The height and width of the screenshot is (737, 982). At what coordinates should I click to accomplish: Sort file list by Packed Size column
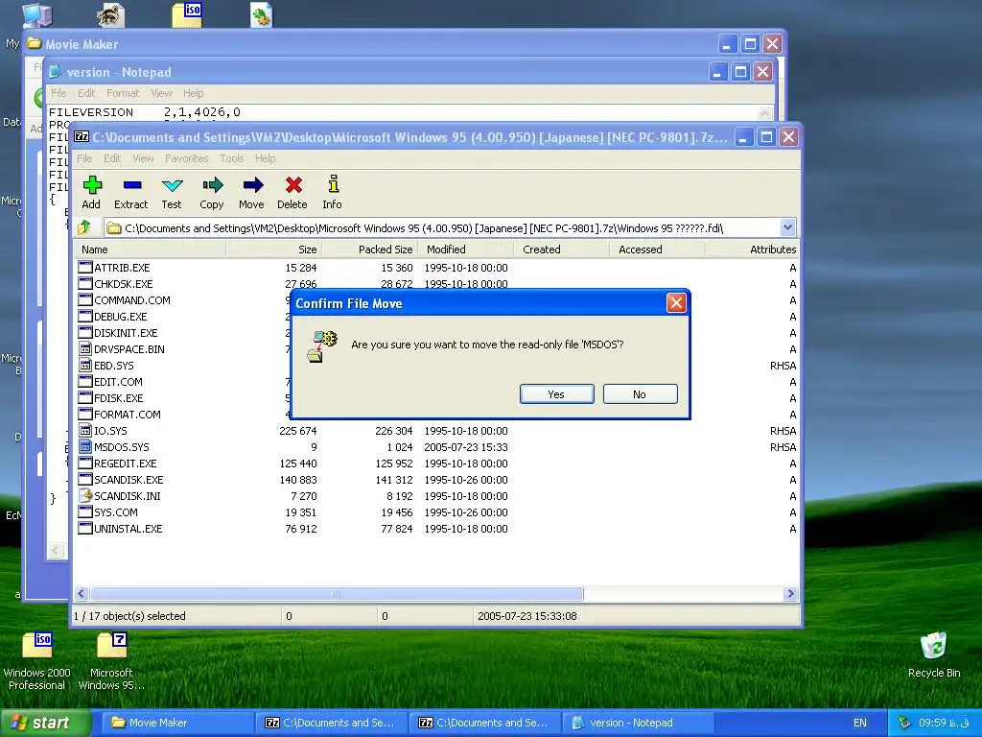(369, 250)
